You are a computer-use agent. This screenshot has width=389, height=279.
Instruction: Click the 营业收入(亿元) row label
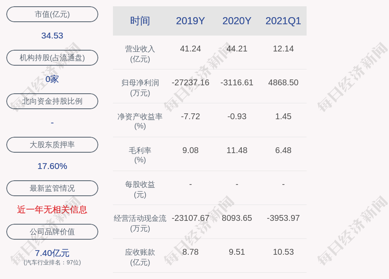[x=140, y=54]
